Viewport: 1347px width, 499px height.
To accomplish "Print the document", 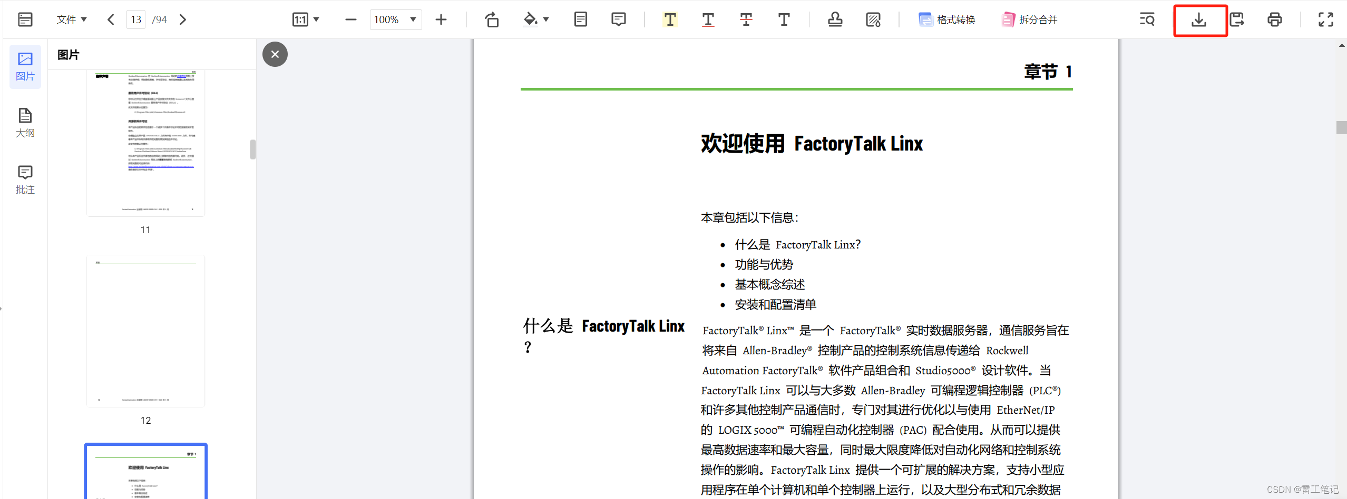I will pos(1274,19).
